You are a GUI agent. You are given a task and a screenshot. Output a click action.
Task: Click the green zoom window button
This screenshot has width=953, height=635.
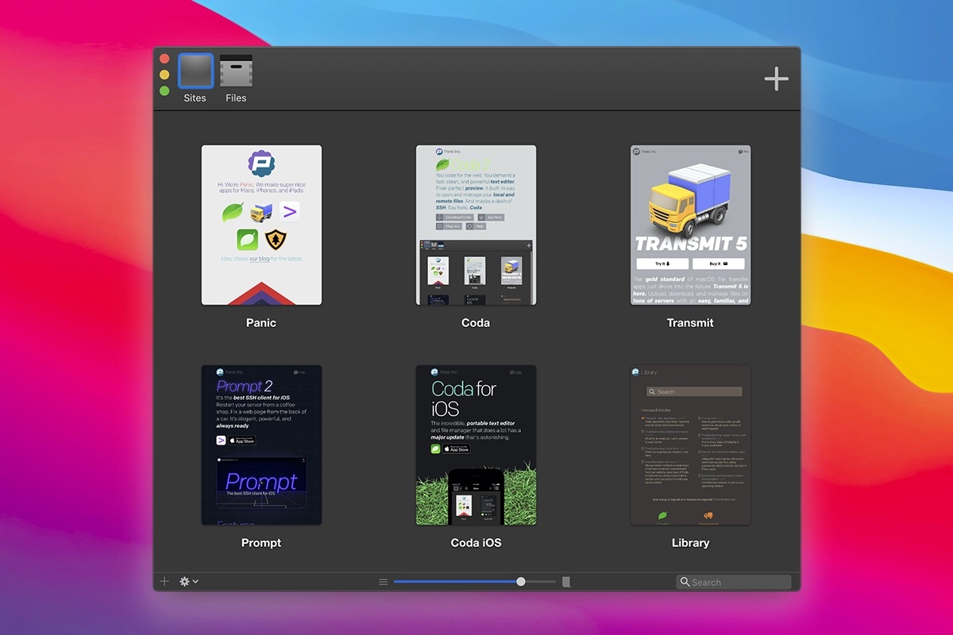click(164, 90)
